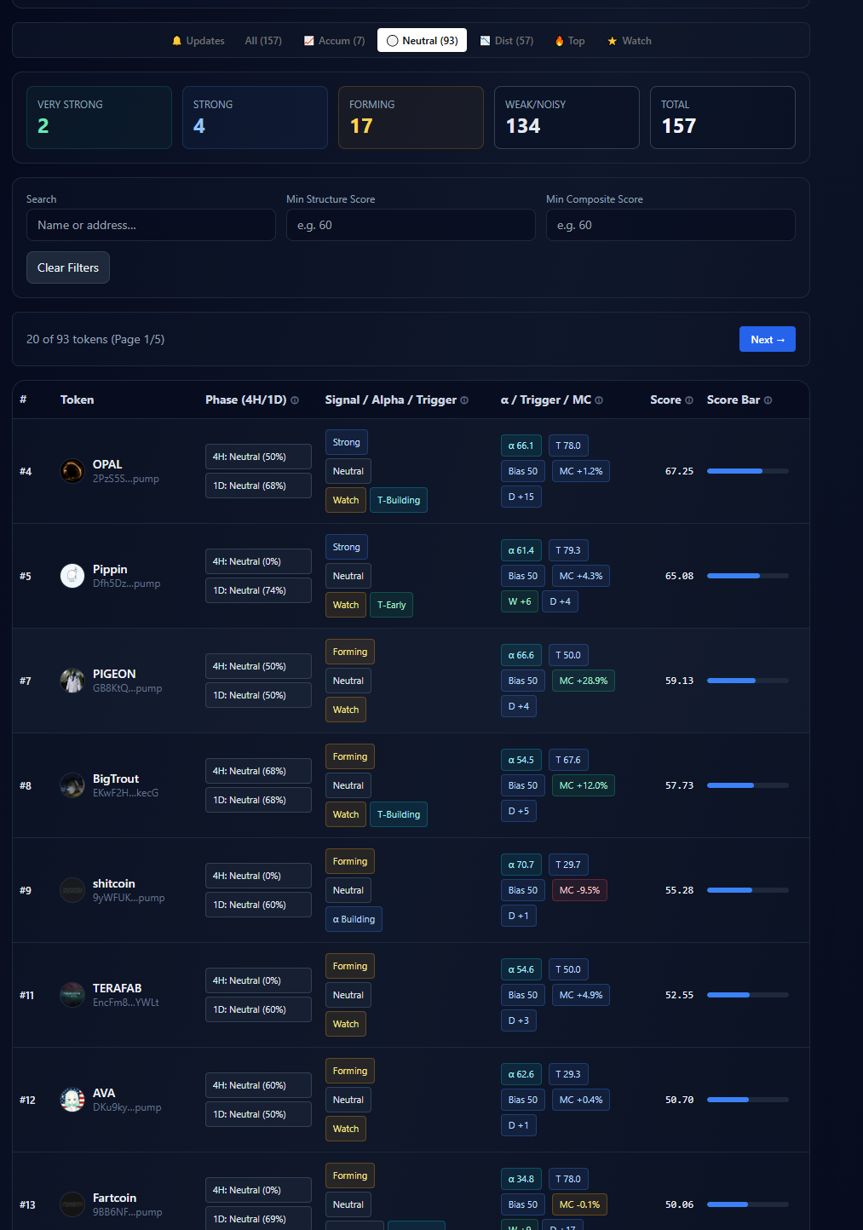Image resolution: width=863 pixels, height=1230 pixels.
Task: Select the Neutral (93) tab
Action: click(x=422, y=41)
